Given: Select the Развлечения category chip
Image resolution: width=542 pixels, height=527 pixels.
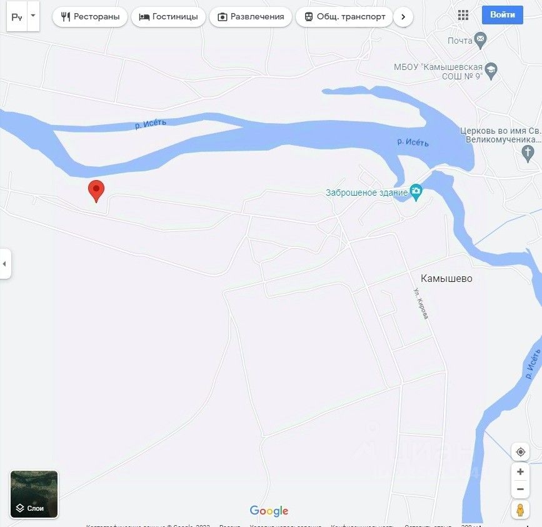Looking at the screenshot, I should 251,17.
